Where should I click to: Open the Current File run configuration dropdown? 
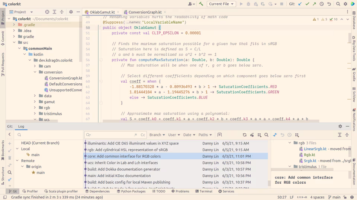click(x=221, y=4)
